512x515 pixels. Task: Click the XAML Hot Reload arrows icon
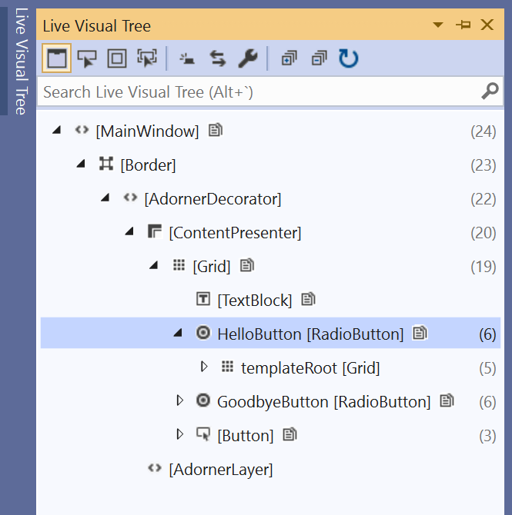[x=217, y=58]
